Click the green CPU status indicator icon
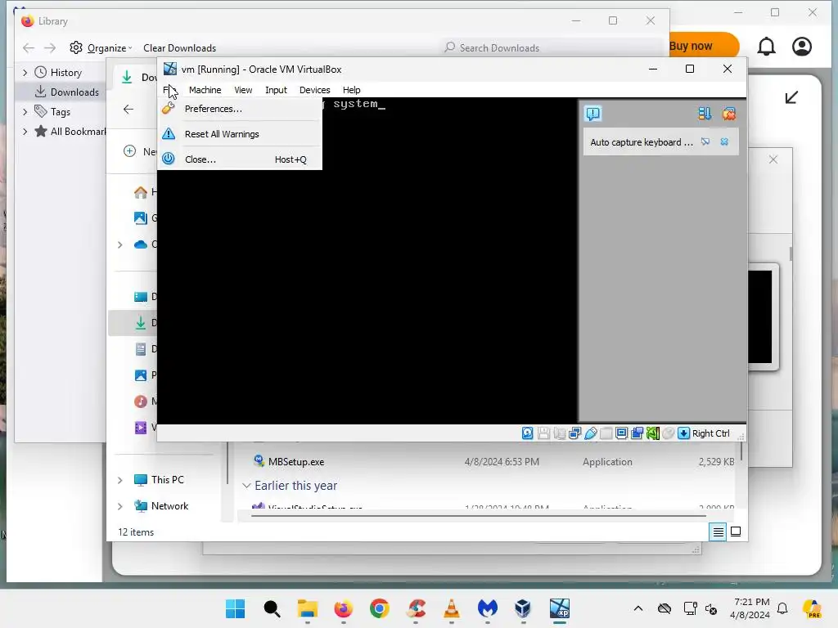Screen dimensions: 838x628 pos(652,433)
